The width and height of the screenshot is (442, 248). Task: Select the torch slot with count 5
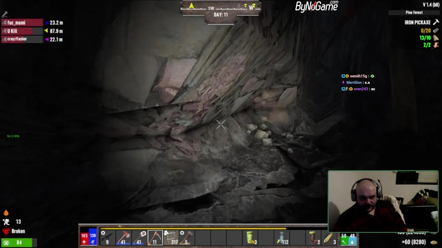point(188,238)
